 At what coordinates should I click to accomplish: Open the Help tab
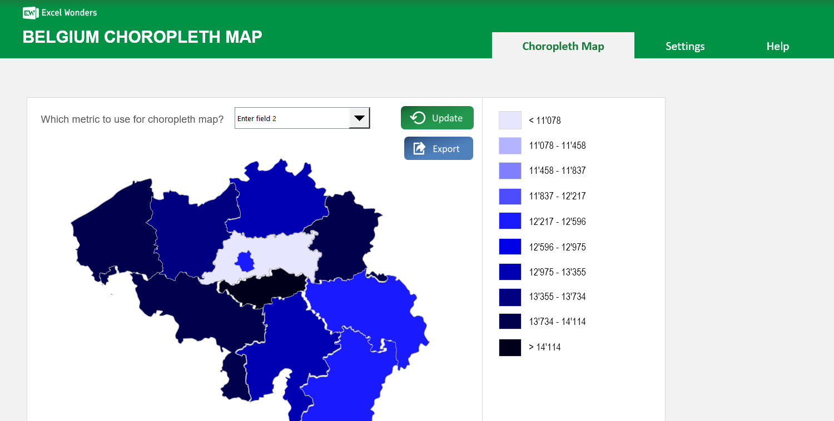(777, 46)
